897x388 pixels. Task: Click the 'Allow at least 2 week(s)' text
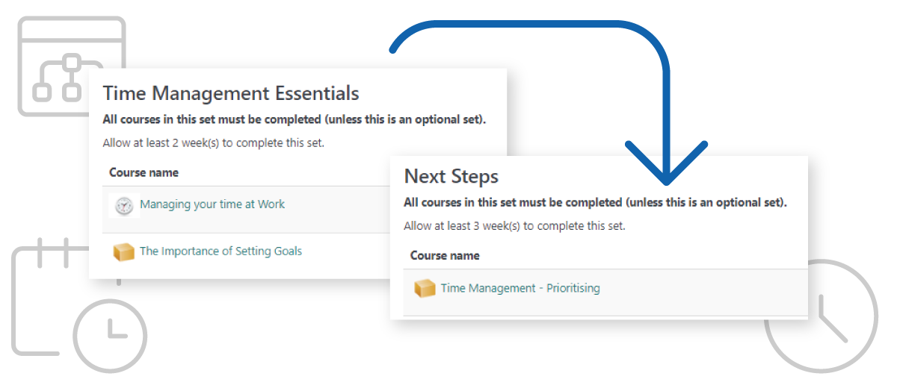point(213,143)
